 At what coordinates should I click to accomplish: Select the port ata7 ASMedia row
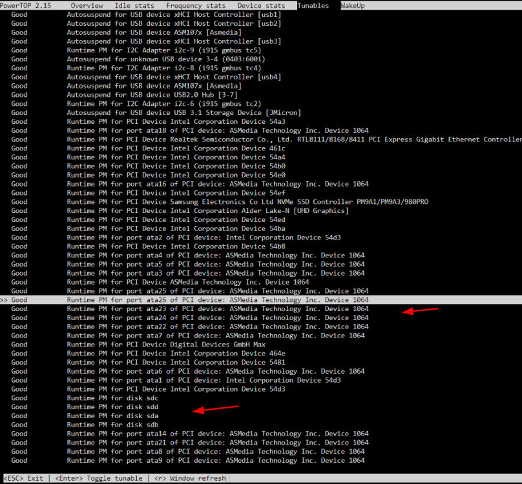[x=261, y=336]
